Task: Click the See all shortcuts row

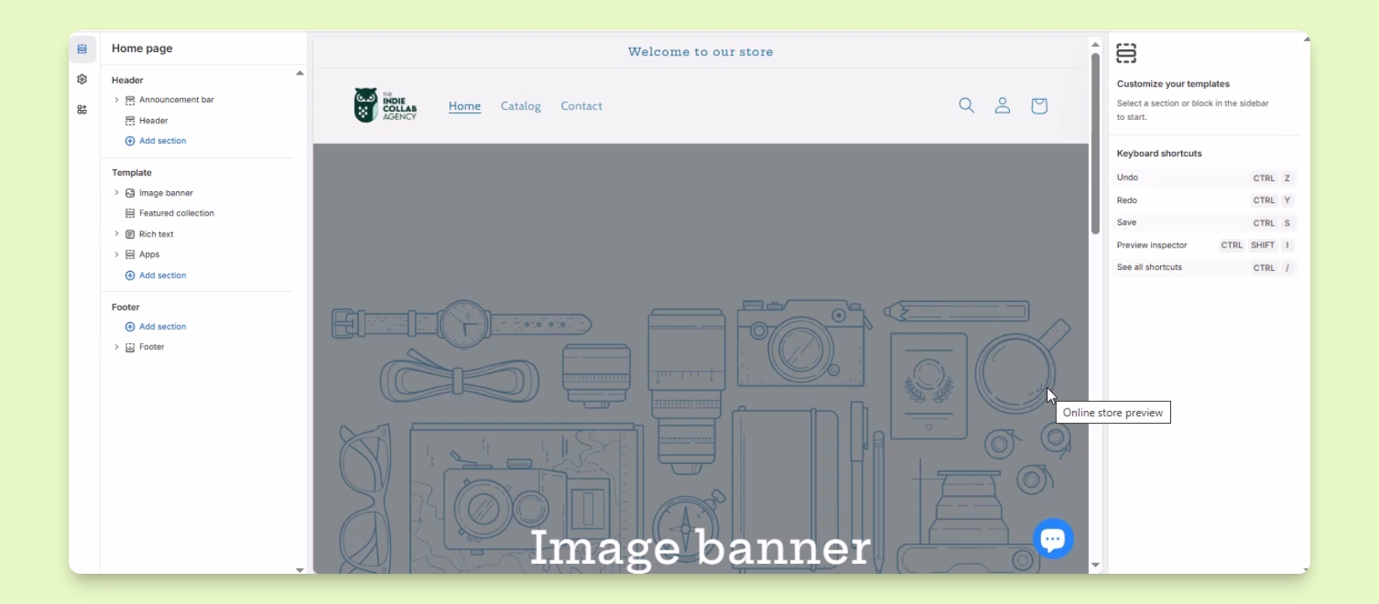Action: [1205, 268]
